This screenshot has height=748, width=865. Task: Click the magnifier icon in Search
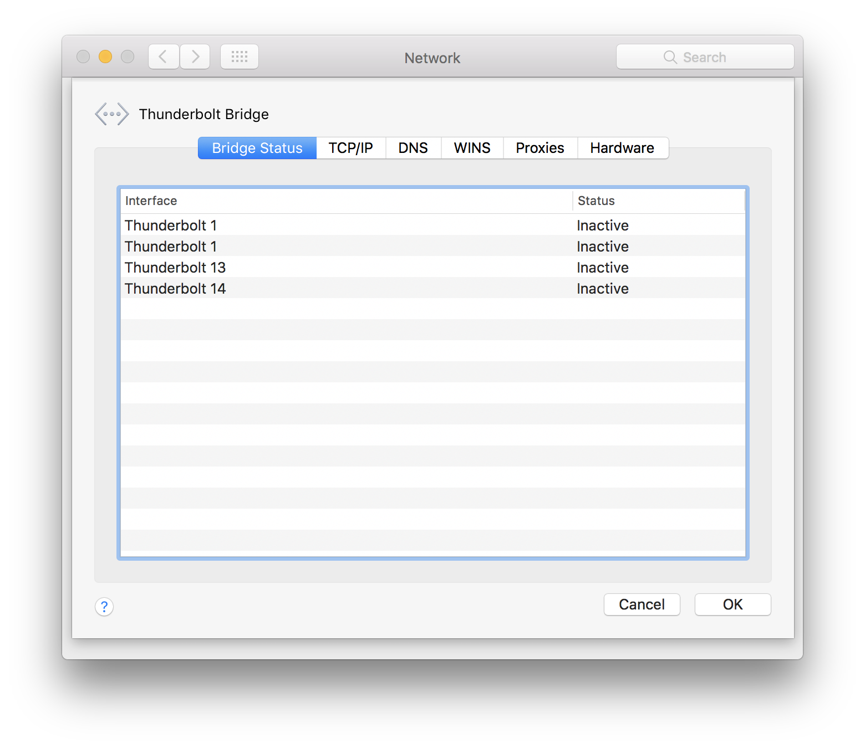click(670, 57)
